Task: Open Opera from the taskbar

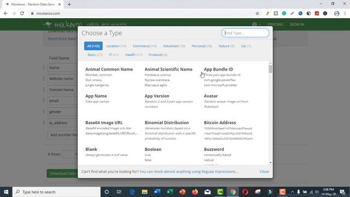Action: click(245, 192)
